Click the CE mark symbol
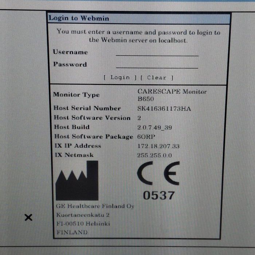 click(158, 173)
